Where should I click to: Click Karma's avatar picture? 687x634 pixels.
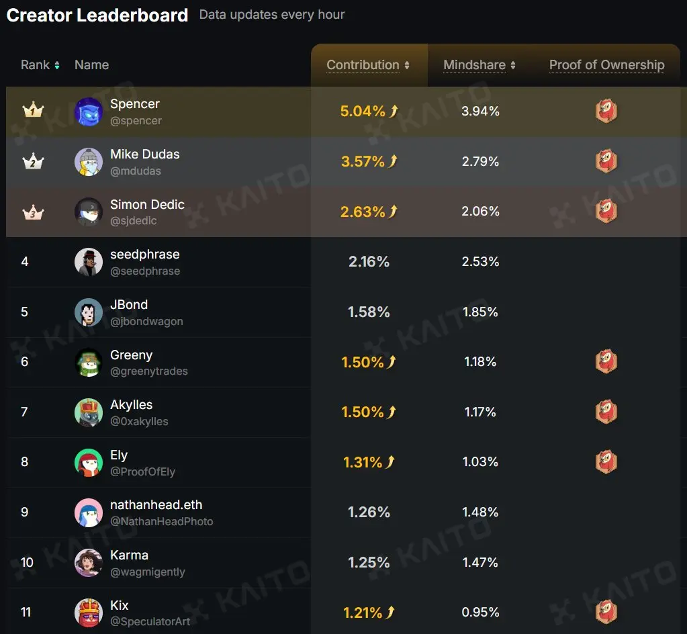(x=89, y=563)
